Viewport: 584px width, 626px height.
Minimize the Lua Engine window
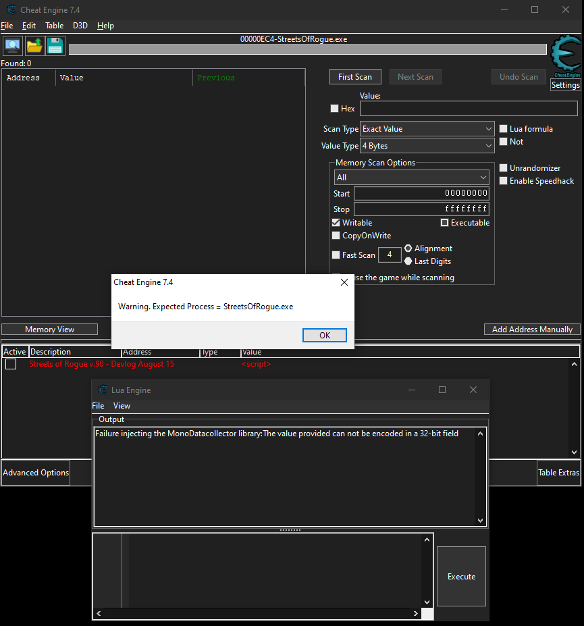click(412, 390)
